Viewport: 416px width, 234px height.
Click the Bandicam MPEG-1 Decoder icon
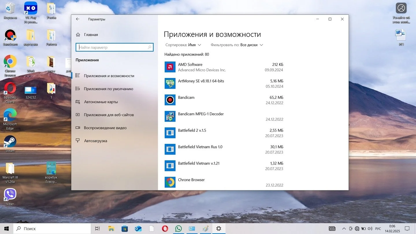(170, 116)
